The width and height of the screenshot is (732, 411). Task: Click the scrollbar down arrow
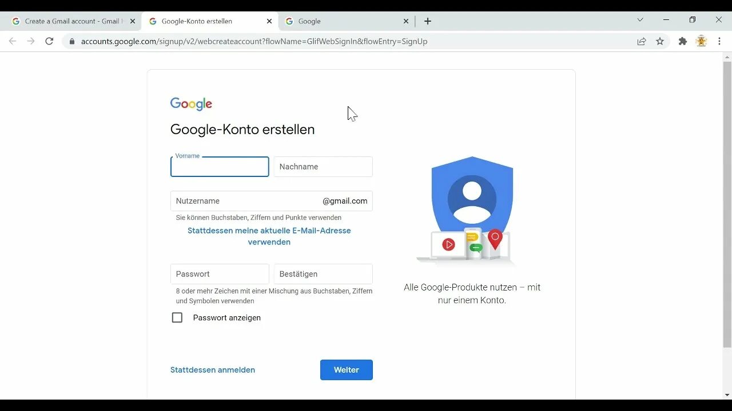click(727, 395)
